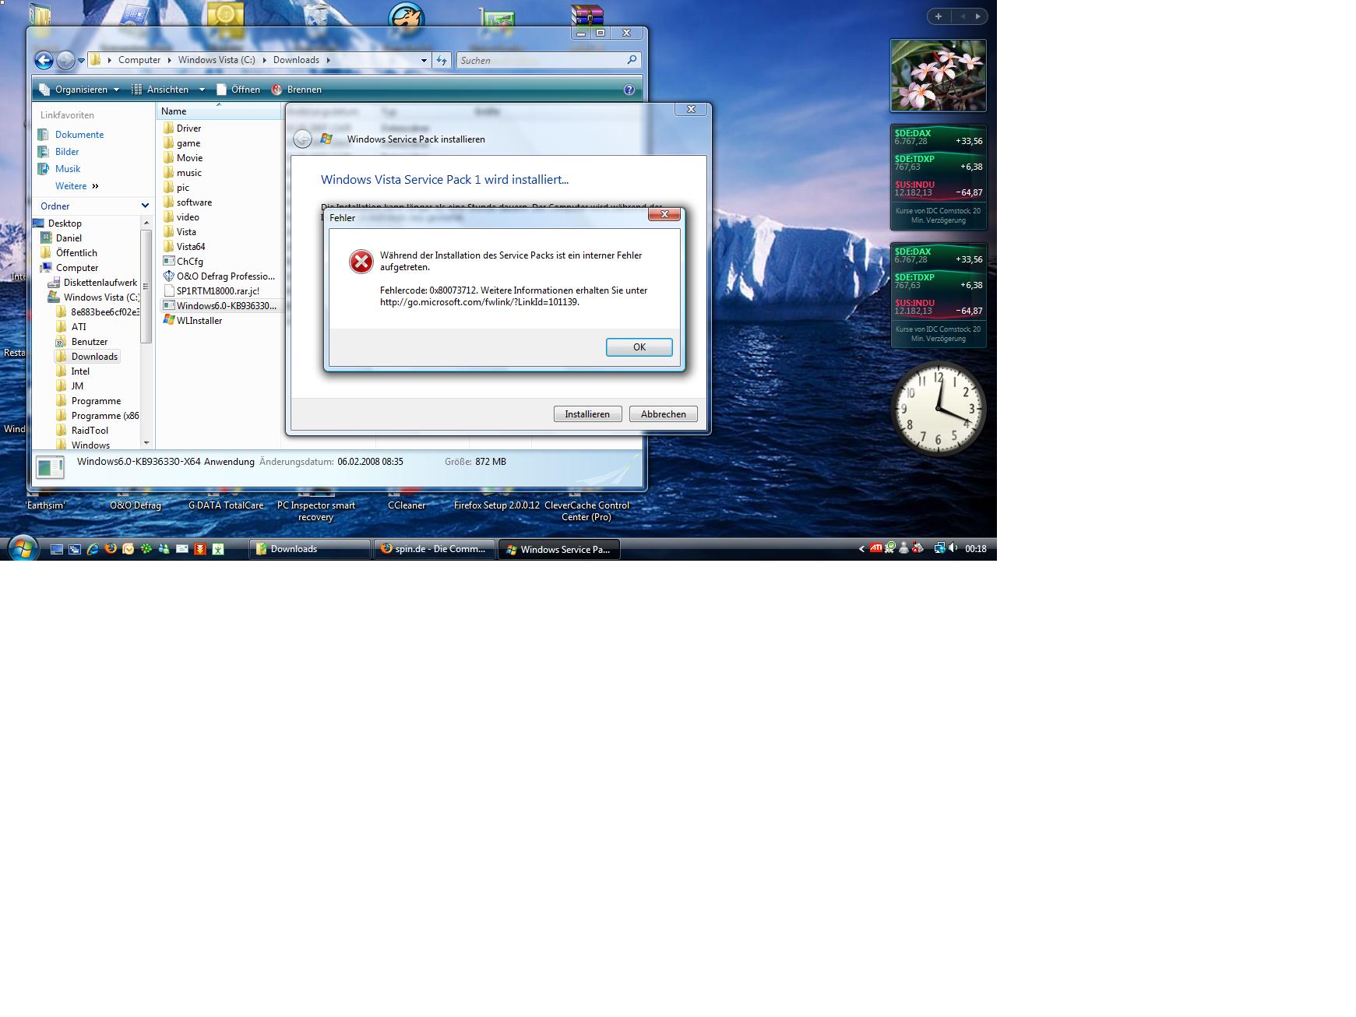Viewport: 1356px width, 1017px height.
Task: Click the Explorer forward navigation arrow
Action: 65,60
